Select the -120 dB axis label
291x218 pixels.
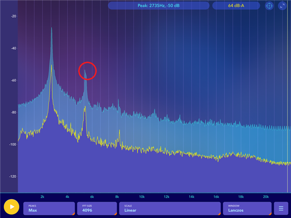(x=13, y=176)
